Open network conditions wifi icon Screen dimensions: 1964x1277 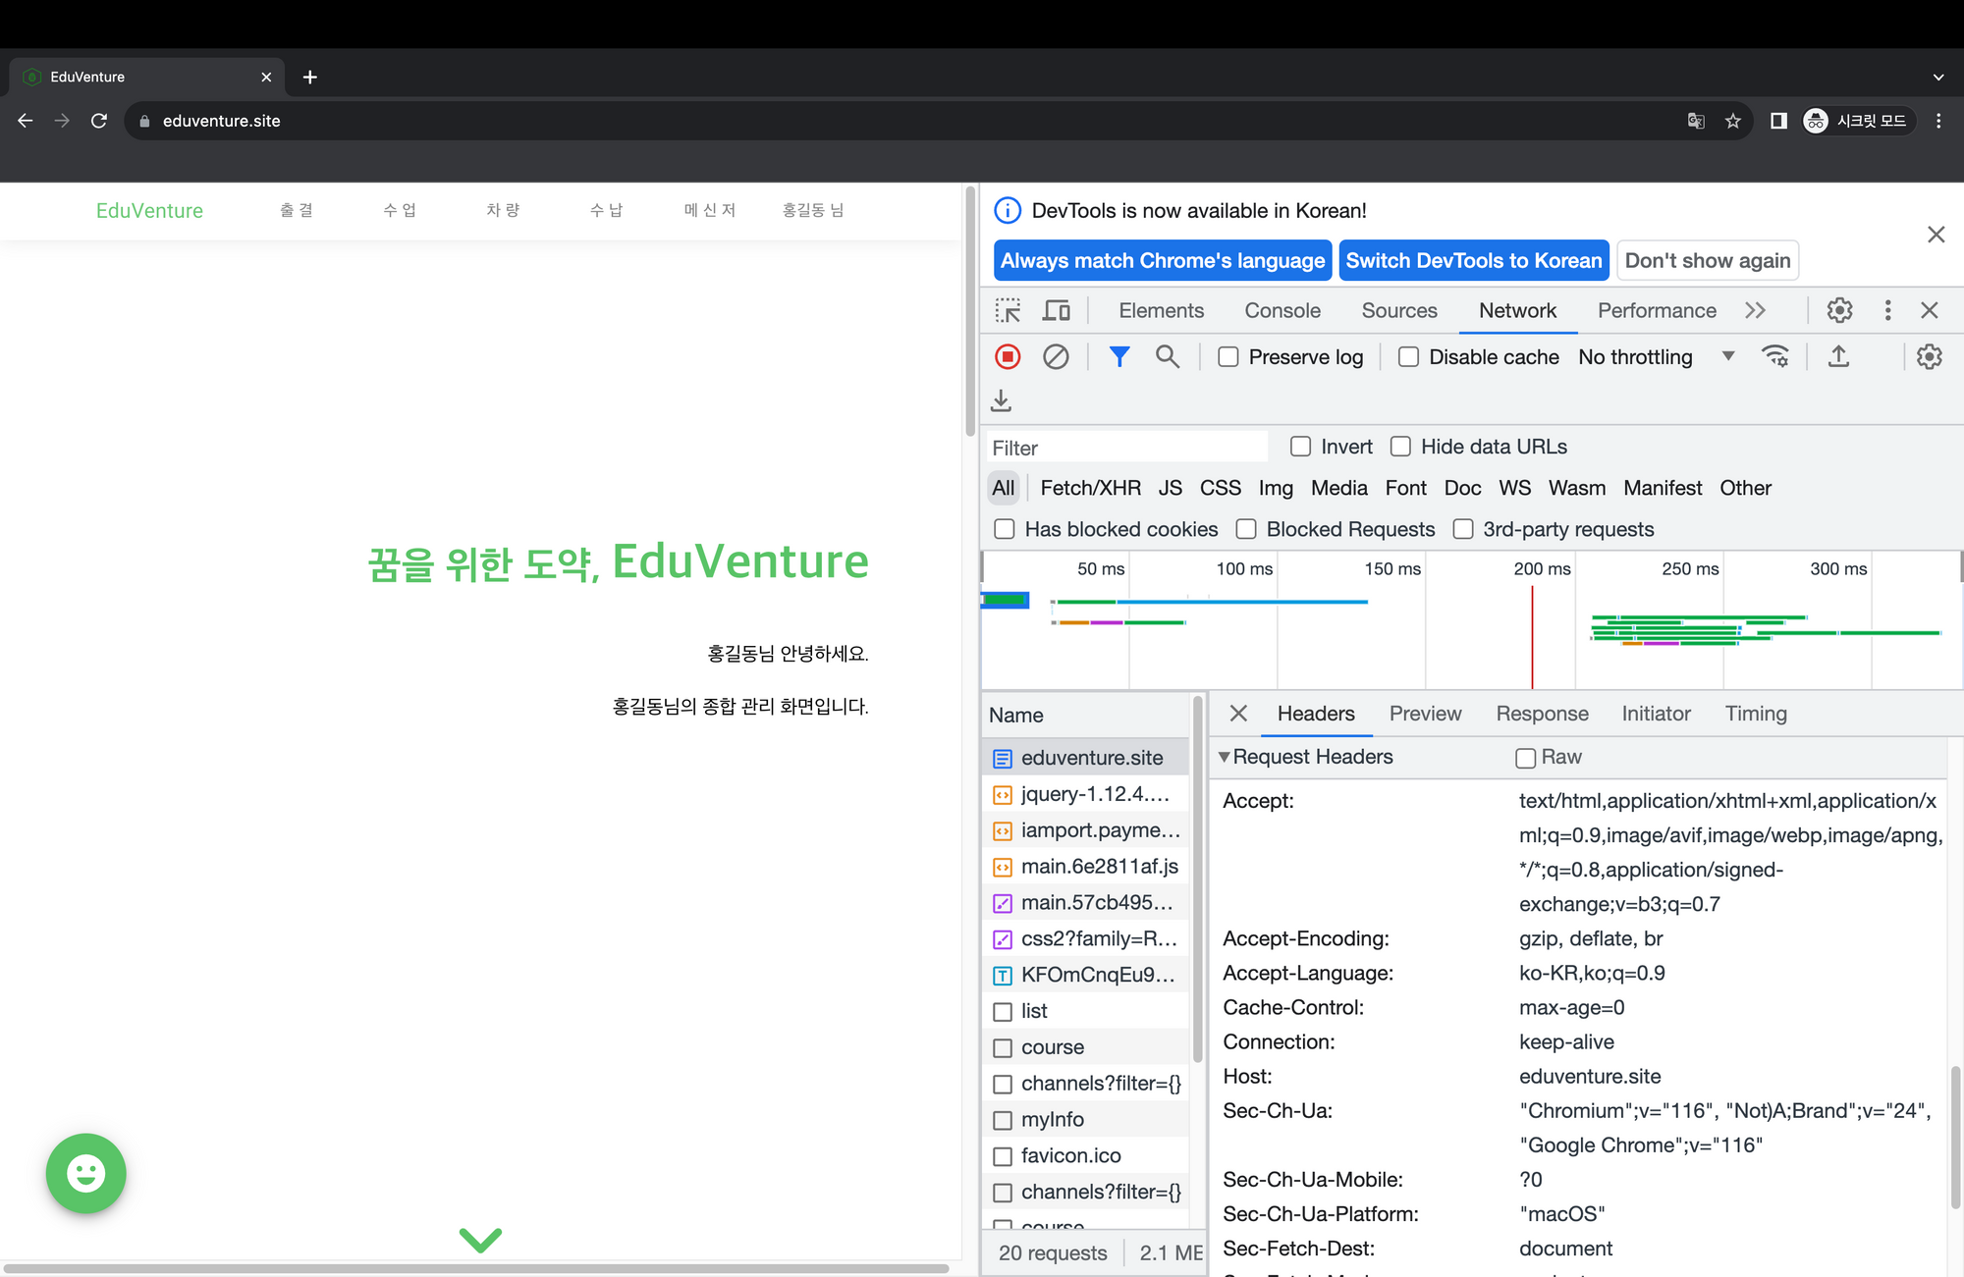[x=1774, y=357]
